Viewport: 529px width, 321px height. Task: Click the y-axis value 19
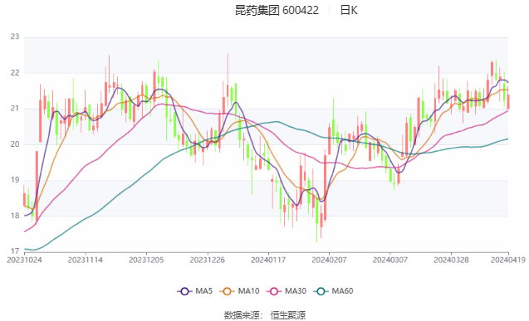click(15, 180)
